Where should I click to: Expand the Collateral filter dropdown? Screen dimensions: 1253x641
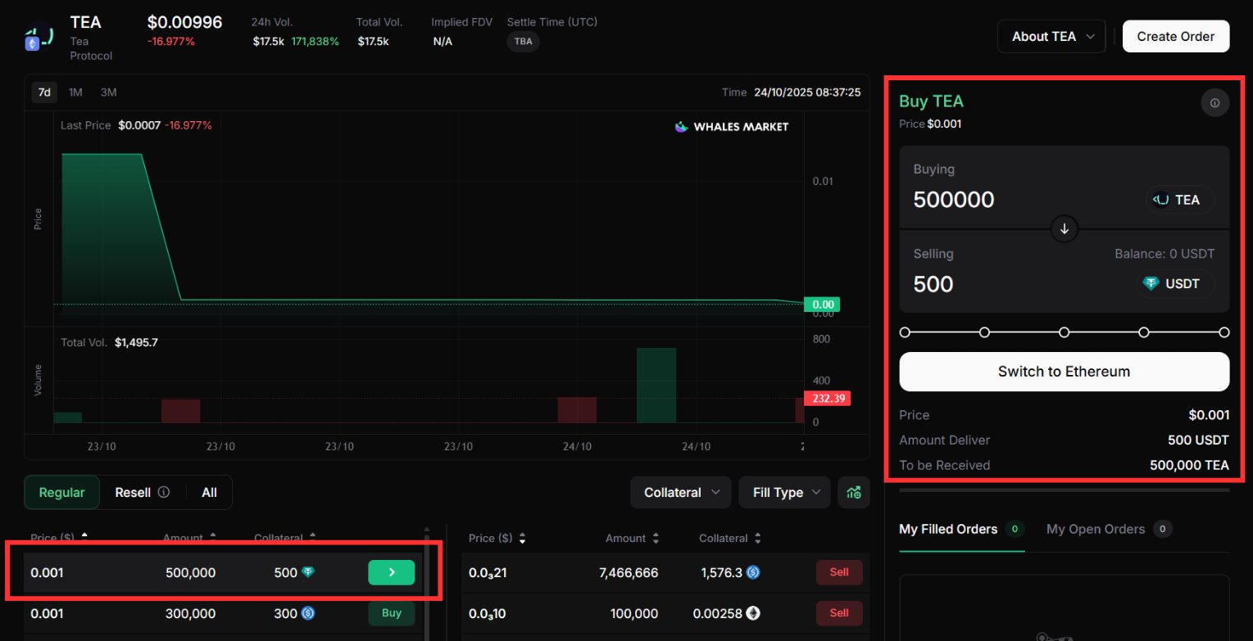[x=681, y=492]
